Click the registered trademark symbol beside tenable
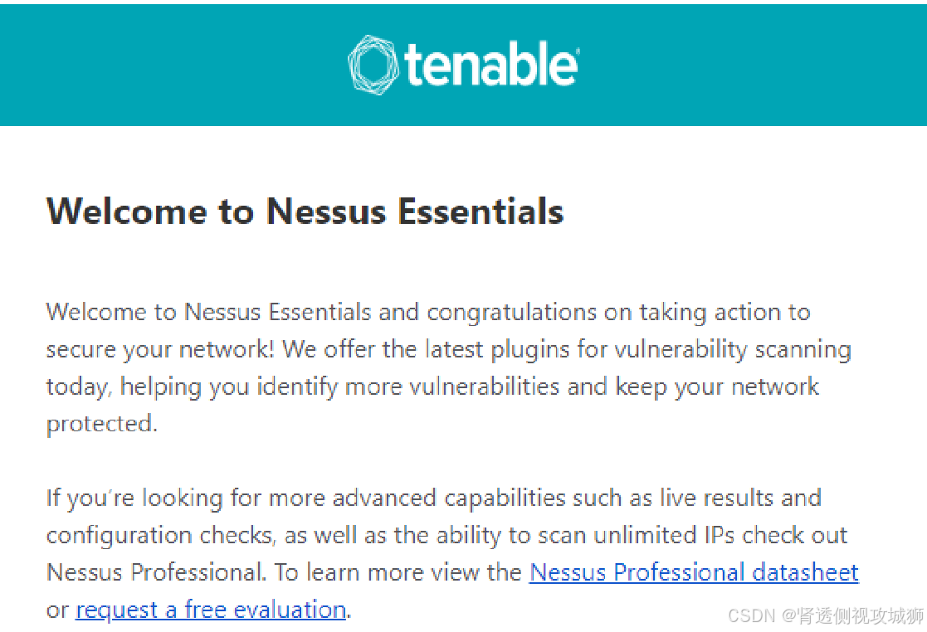Screen dimensions: 927x632 pyautogui.click(x=578, y=51)
